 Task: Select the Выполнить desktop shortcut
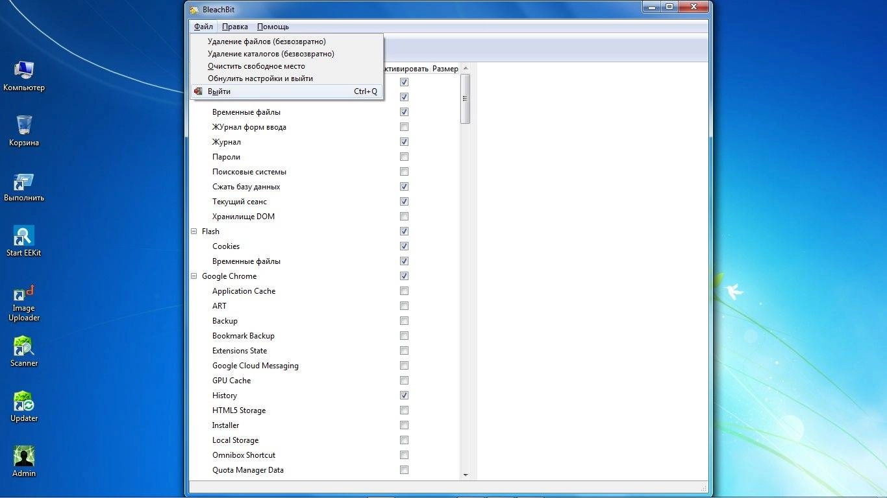[x=24, y=187]
